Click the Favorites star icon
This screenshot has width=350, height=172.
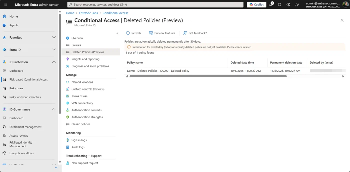pyautogui.click(x=4, y=38)
